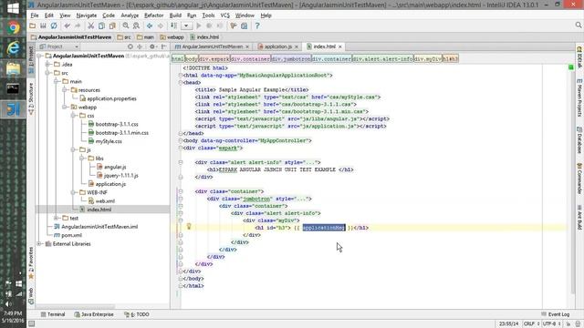Screen dimensions: 584x328
Task: Open the TODO tool window
Action: point(137,314)
